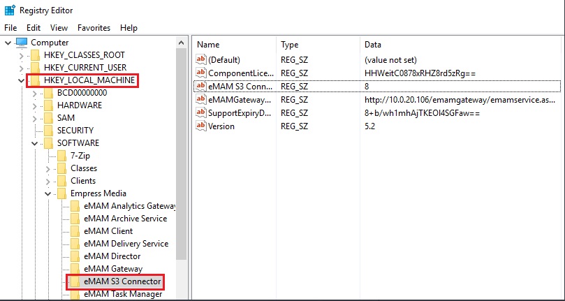Click the 5.2 data value
The width and height of the screenshot is (565, 301).
click(369, 126)
